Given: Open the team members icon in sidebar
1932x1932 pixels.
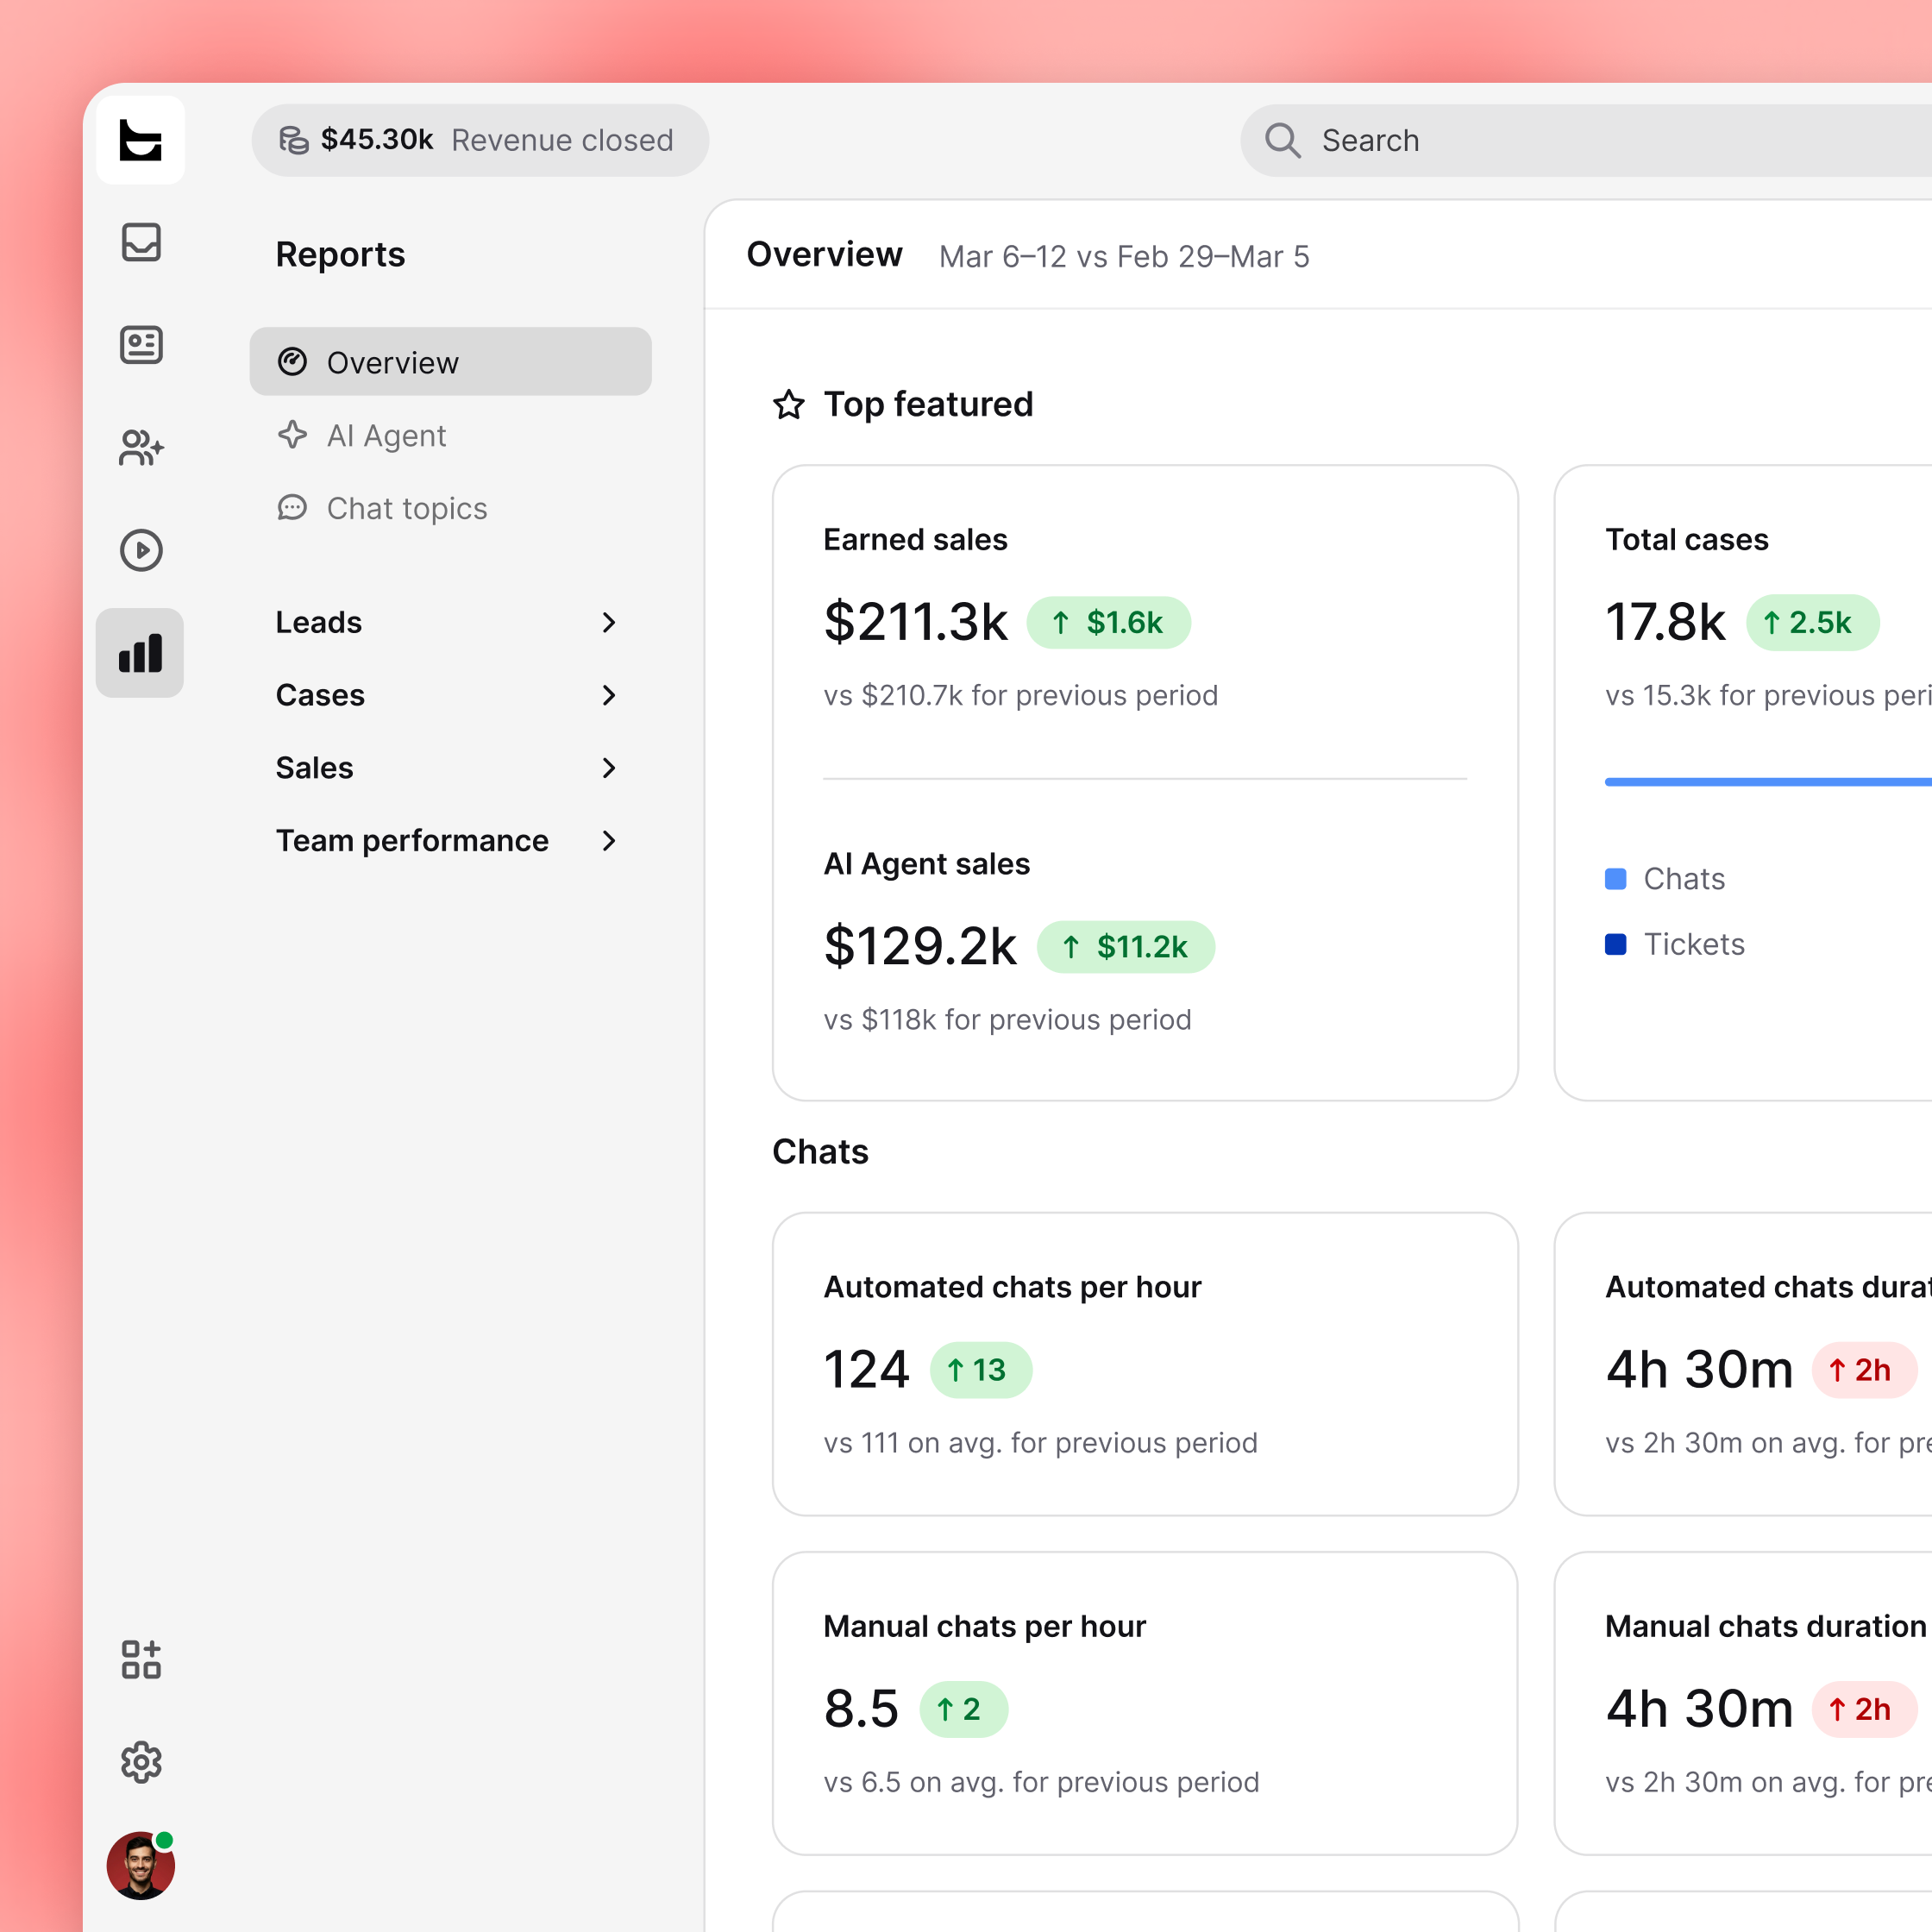Looking at the screenshot, I should 141,447.
